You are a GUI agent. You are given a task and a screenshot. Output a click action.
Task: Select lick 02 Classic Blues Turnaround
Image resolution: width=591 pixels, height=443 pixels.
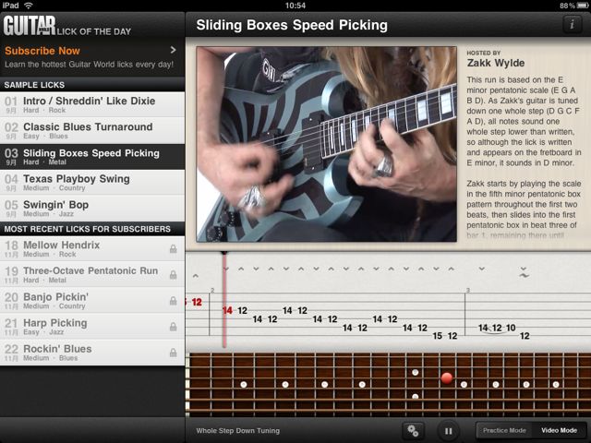[x=92, y=130]
